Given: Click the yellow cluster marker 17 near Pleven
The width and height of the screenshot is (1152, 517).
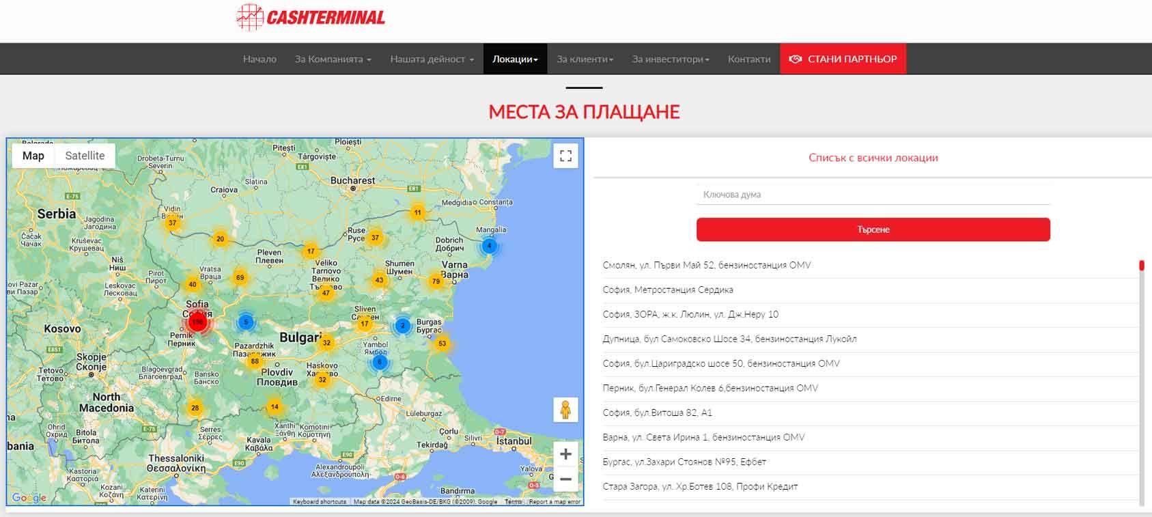Looking at the screenshot, I should pyautogui.click(x=311, y=251).
